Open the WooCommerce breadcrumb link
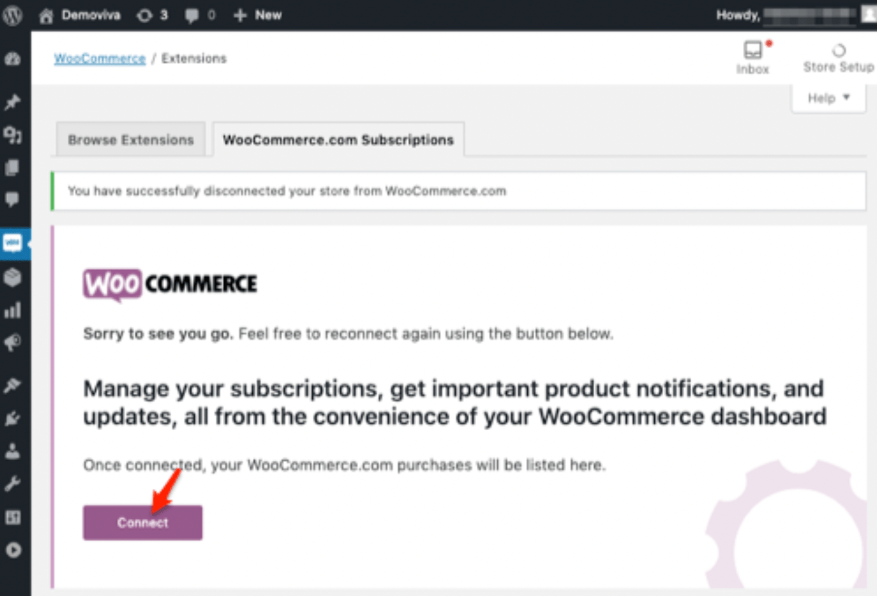The image size is (877, 596). [99, 58]
